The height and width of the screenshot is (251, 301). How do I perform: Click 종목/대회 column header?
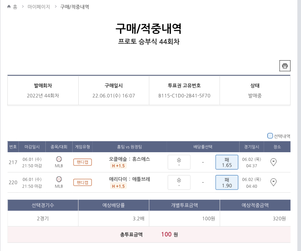coord(59,147)
